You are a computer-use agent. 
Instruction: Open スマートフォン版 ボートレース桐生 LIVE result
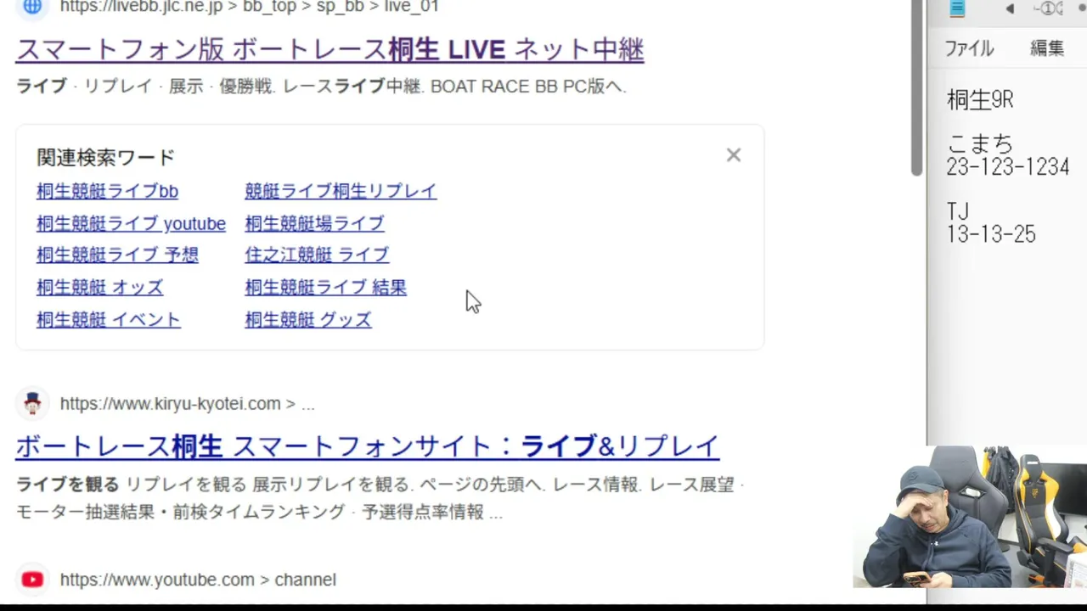click(329, 50)
